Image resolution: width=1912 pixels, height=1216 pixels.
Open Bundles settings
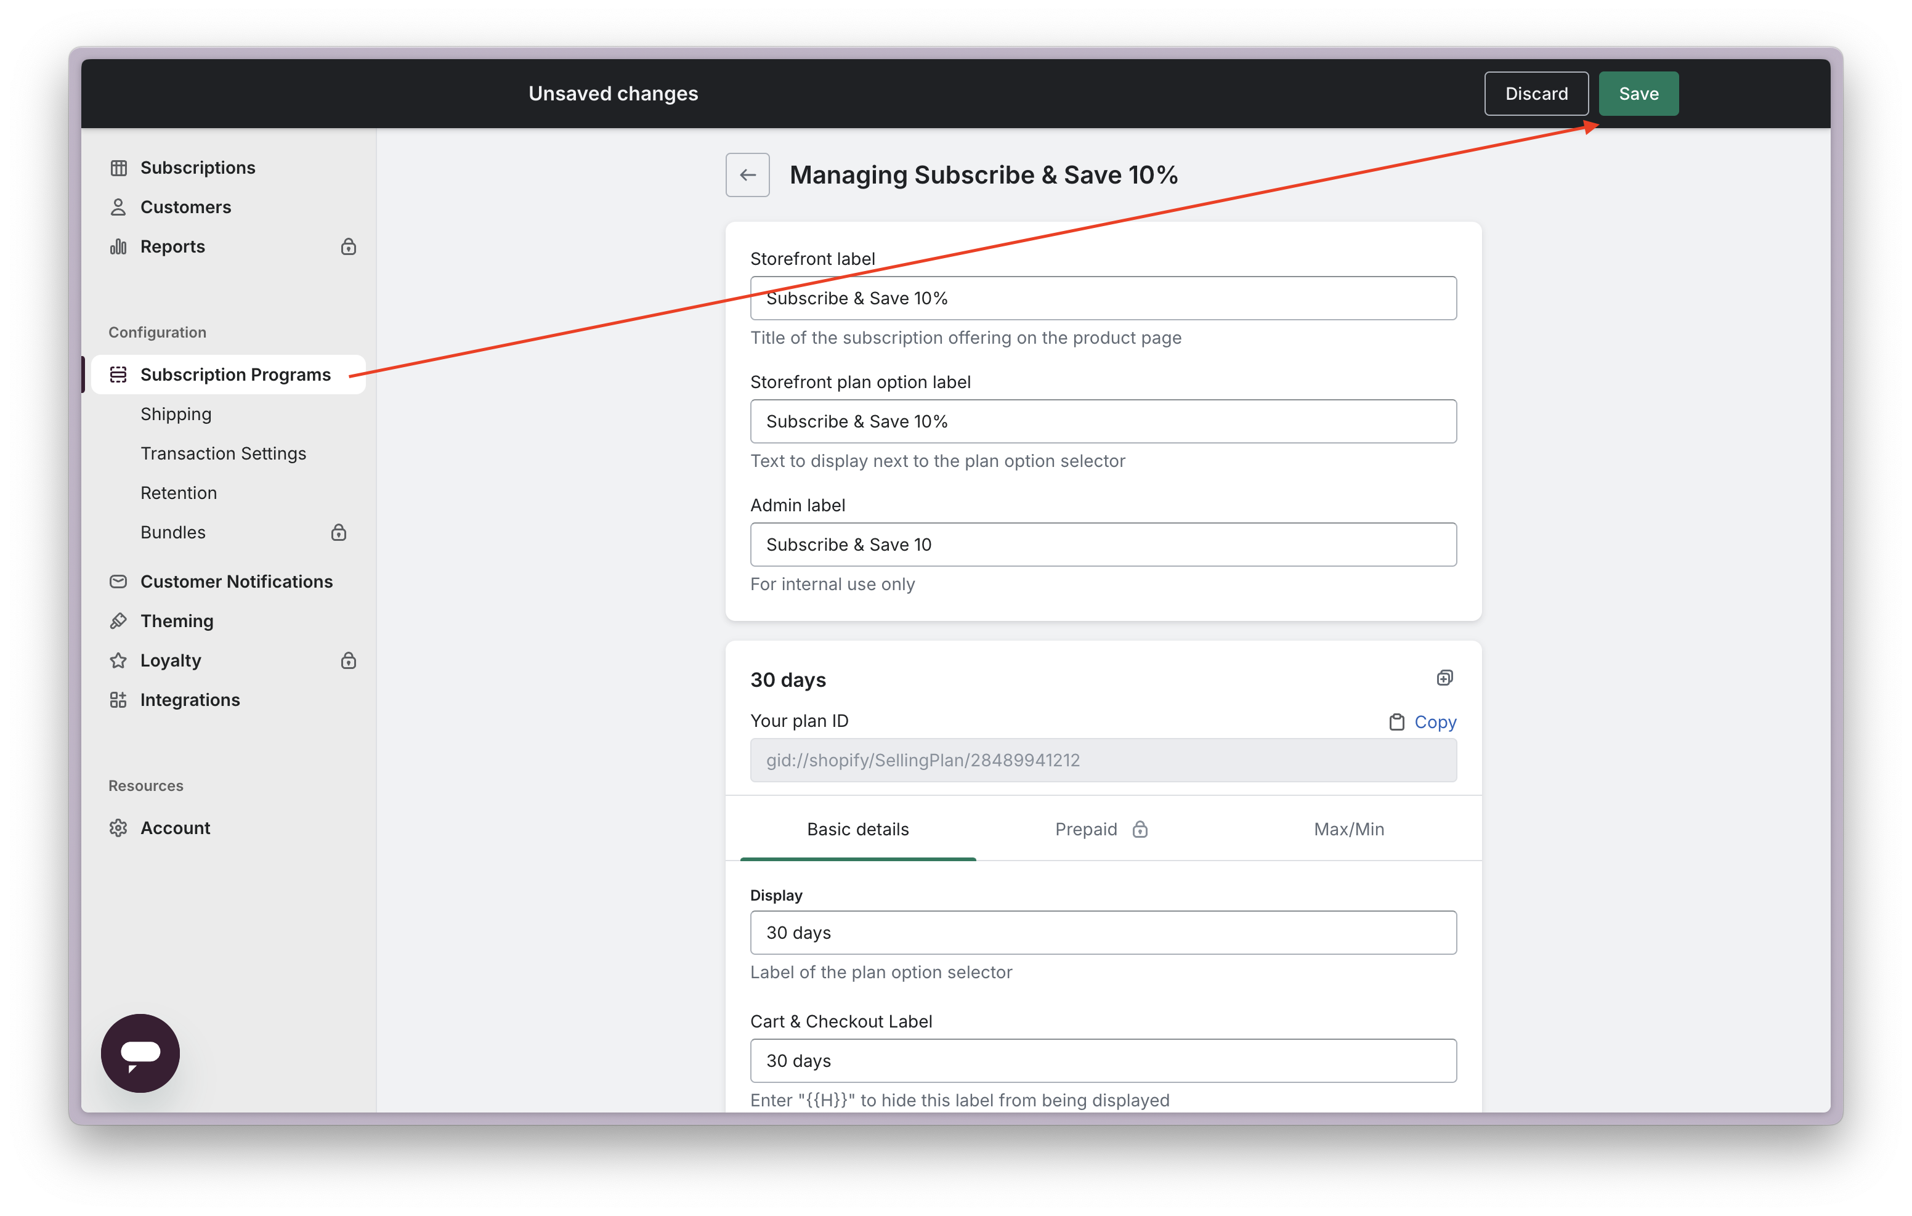click(x=173, y=532)
